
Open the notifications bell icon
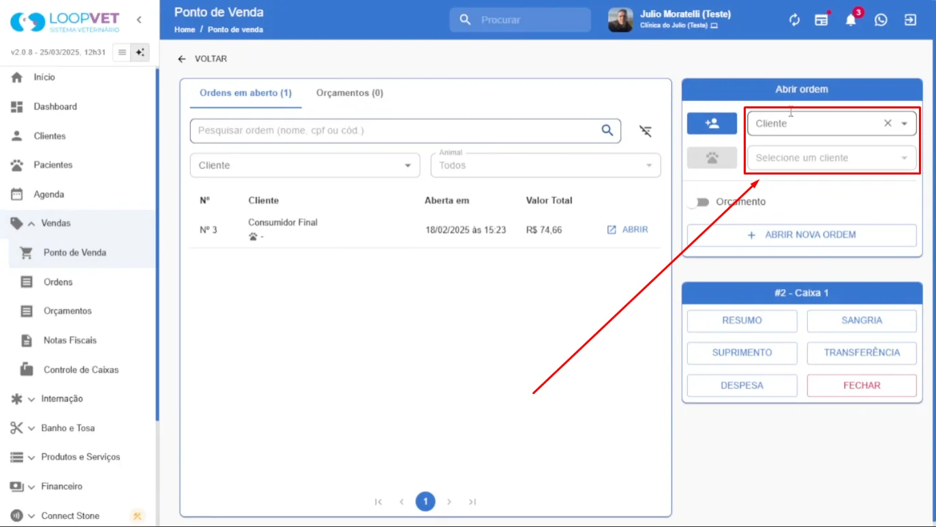pyautogui.click(x=851, y=20)
